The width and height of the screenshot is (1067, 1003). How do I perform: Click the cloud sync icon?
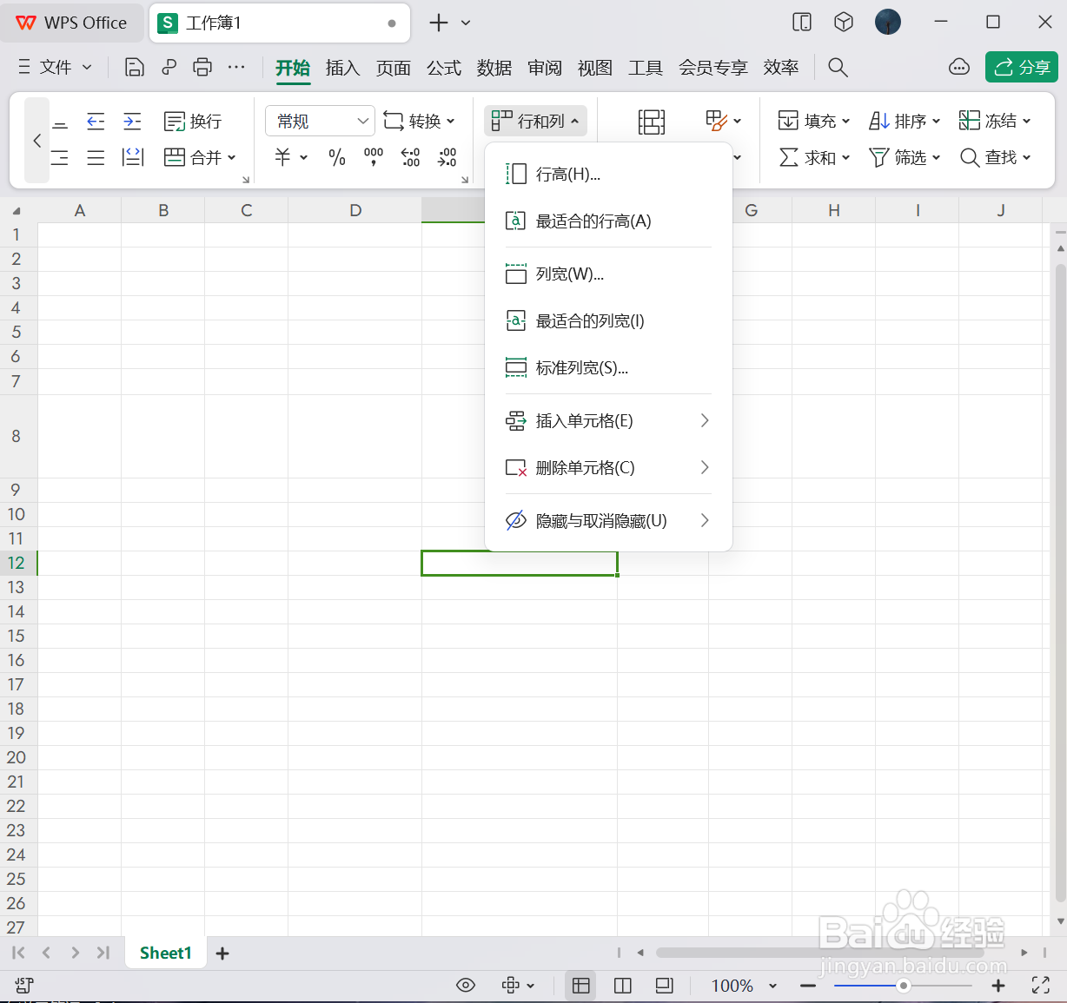pyautogui.click(x=959, y=67)
